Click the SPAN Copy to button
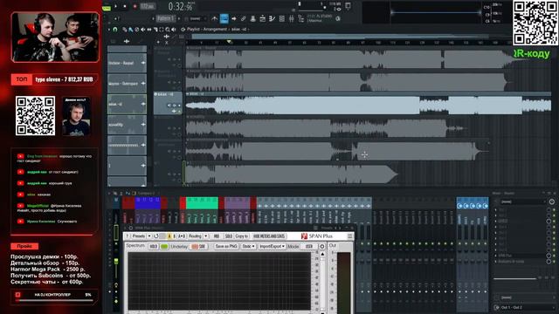559x314 pixels. tap(242, 236)
